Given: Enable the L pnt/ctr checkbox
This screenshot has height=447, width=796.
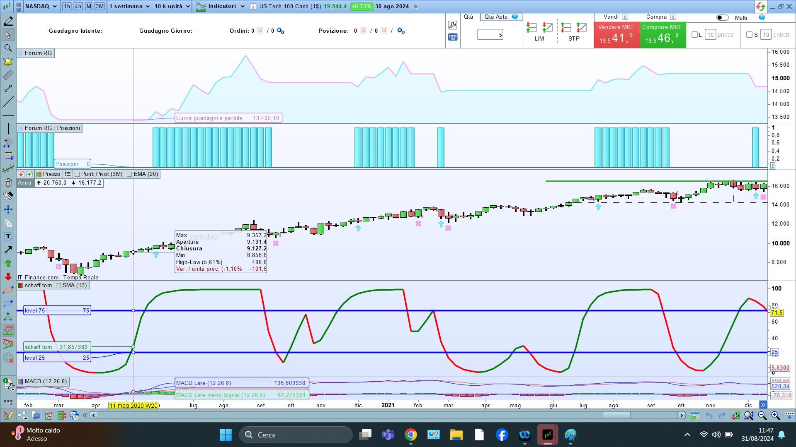Looking at the screenshot, I should pyautogui.click(x=694, y=35).
